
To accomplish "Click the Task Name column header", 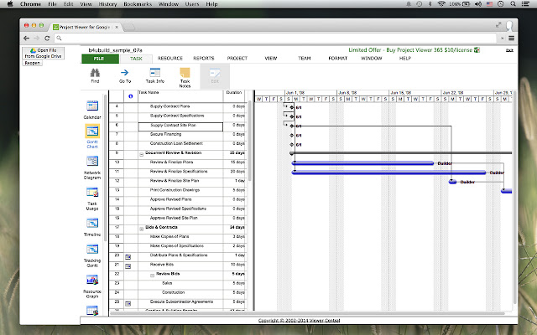I will click(180, 96).
